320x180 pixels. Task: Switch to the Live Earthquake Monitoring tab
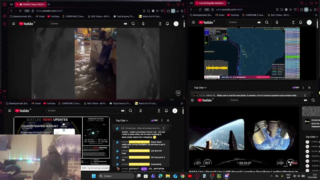tap(210, 3)
